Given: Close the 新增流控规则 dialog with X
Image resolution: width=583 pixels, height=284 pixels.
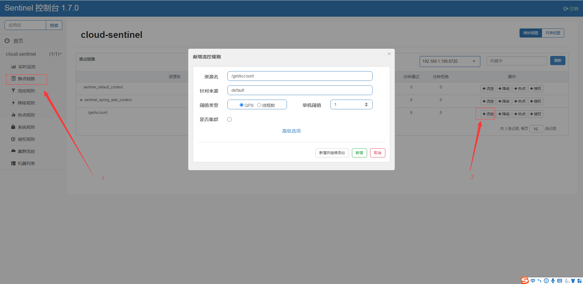Looking at the screenshot, I should point(389,54).
